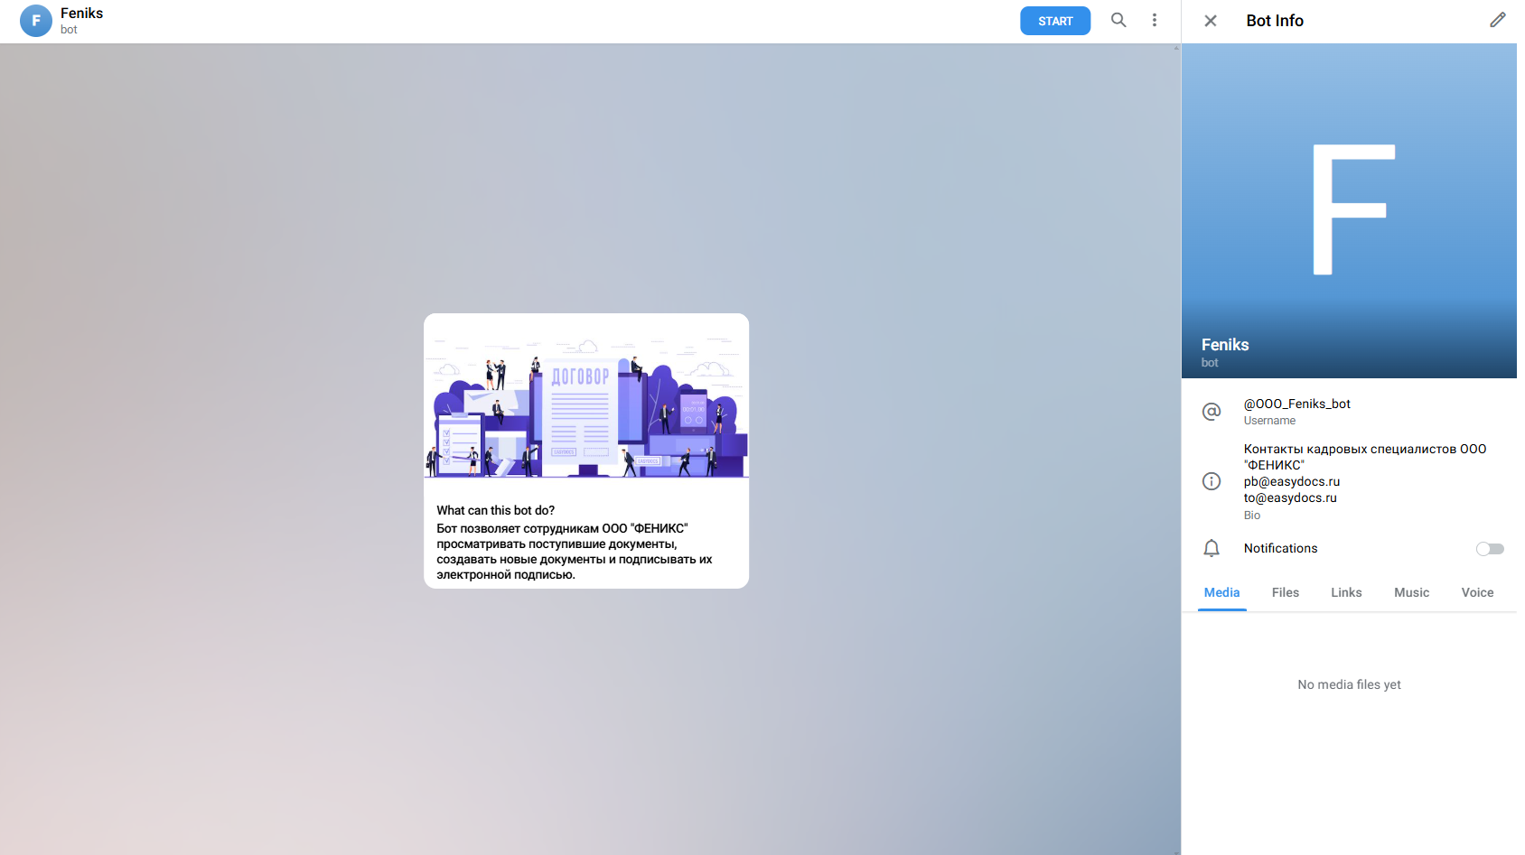1525x855 pixels.
Task: Copy the @OOO_Feniks_bot username
Action: coord(1296,404)
